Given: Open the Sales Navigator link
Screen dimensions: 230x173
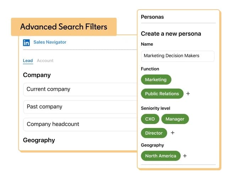Looking at the screenshot, I should click(50, 42).
